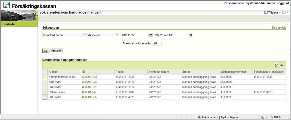Click the Tillbaka back link
Viewport: 291px width, 120px height.
tap(273, 12)
